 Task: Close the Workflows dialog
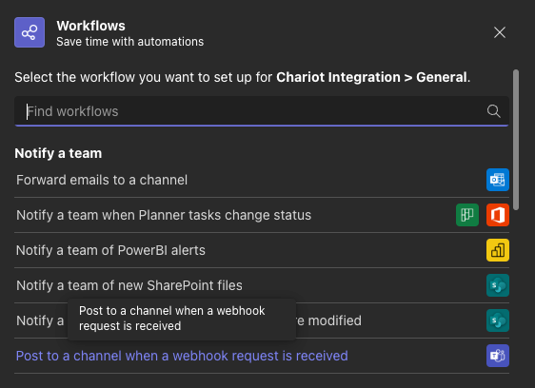click(x=500, y=32)
